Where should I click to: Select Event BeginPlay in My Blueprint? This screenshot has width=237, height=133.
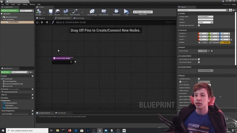(11, 81)
